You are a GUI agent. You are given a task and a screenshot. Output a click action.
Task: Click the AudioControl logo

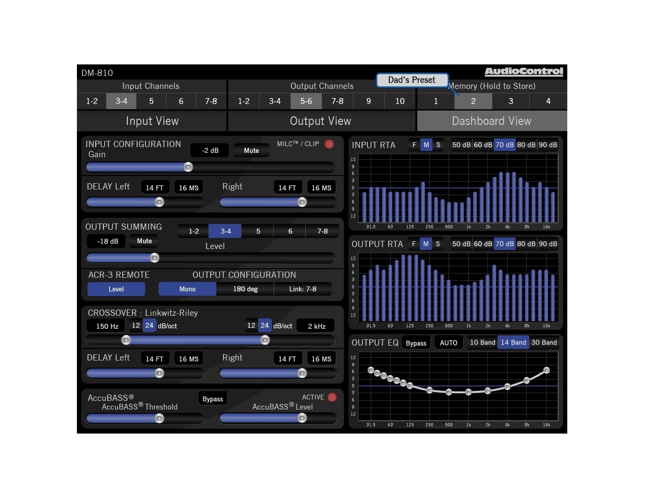524,72
